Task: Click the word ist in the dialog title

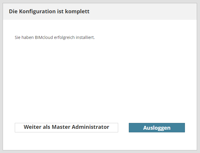Action: (x=61, y=11)
